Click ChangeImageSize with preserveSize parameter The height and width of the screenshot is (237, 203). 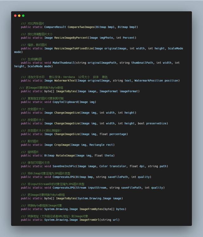[67, 123]
